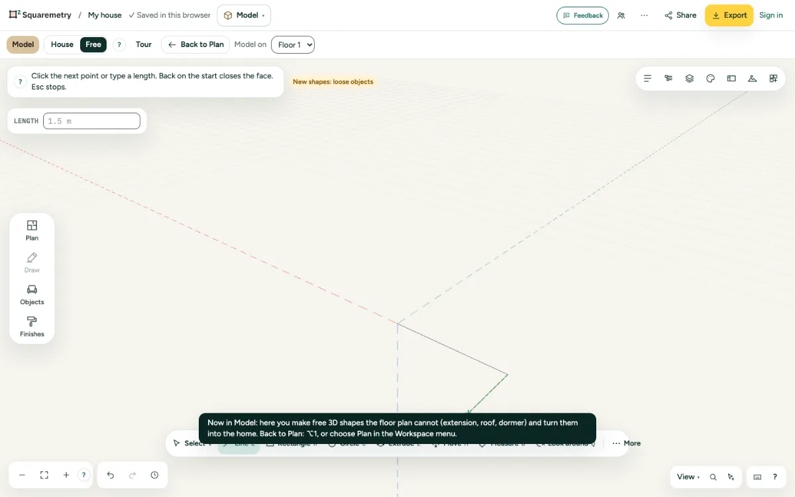This screenshot has width=795, height=497.
Task: Click the Back to Plan button
Action: click(195, 44)
